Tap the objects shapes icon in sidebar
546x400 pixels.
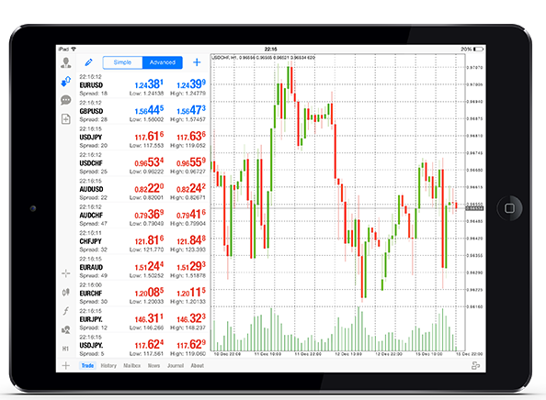[66, 329]
